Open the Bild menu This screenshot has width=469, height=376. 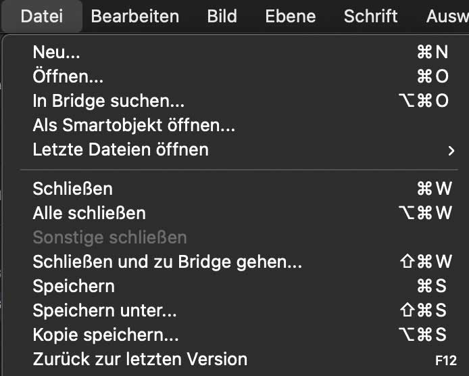(222, 16)
